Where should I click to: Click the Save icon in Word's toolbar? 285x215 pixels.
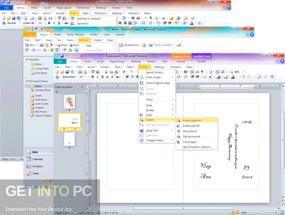coord(13,18)
